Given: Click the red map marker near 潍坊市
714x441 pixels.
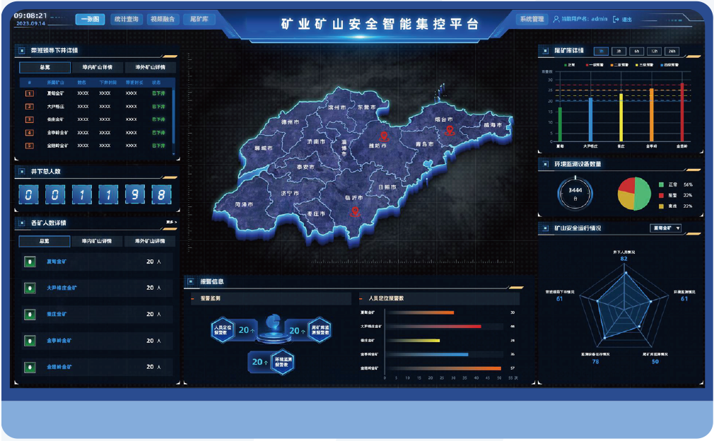Looking at the screenshot, I should (x=384, y=136).
